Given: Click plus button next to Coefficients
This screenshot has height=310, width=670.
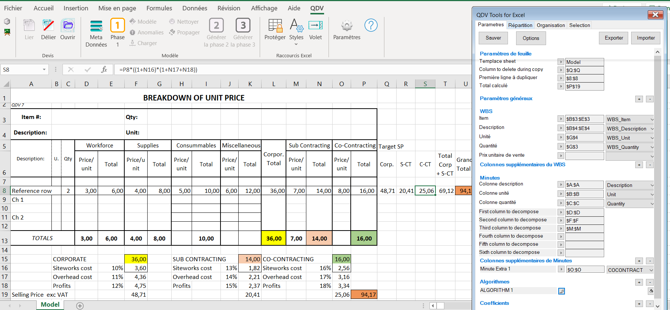Looking at the screenshot, I should tap(639, 304).
